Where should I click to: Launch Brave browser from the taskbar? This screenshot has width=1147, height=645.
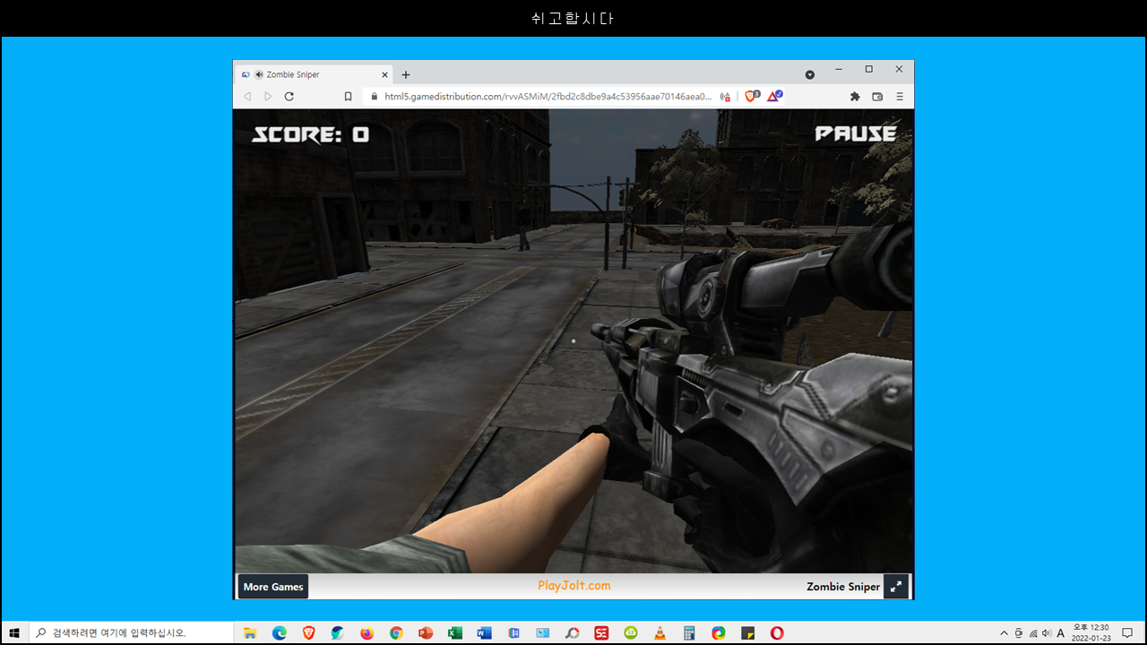(309, 632)
